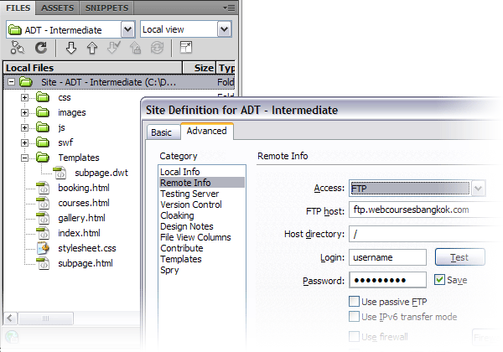503x352 pixels.
Task: Select Contribute category
Action: pyautogui.click(x=202, y=248)
